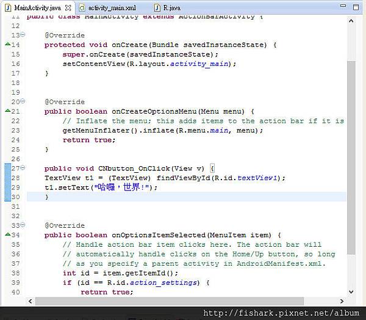Click the vertical scrollbar up arrow
The image size is (366, 320).
pos(351,21)
